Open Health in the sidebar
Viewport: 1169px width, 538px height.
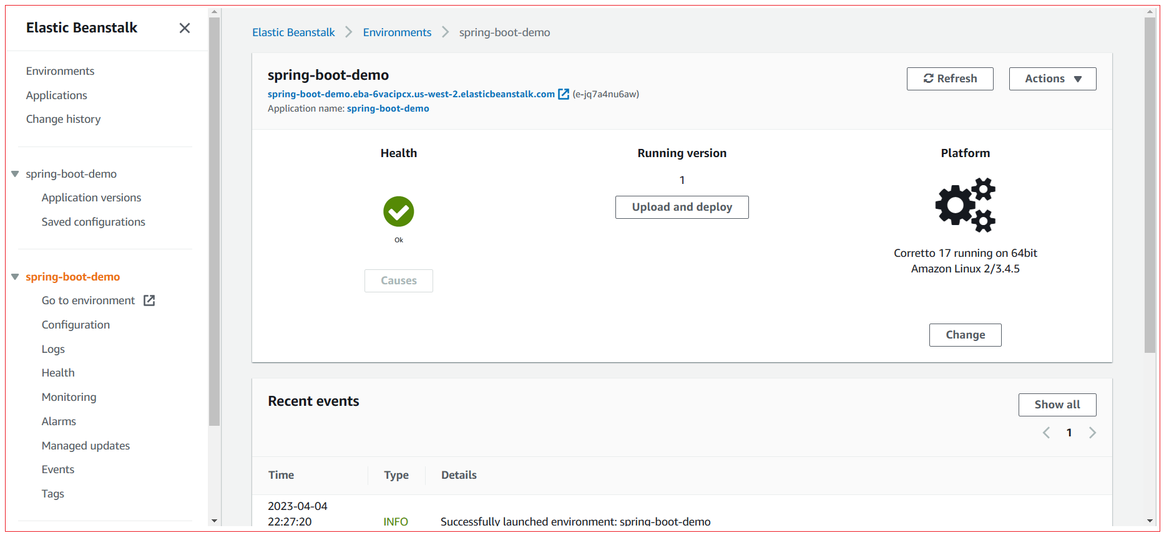[58, 373]
